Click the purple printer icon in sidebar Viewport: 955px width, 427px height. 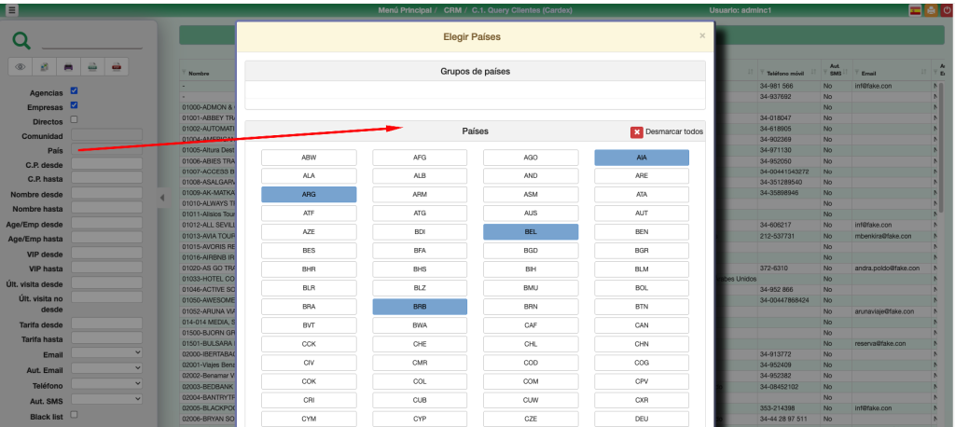click(68, 67)
